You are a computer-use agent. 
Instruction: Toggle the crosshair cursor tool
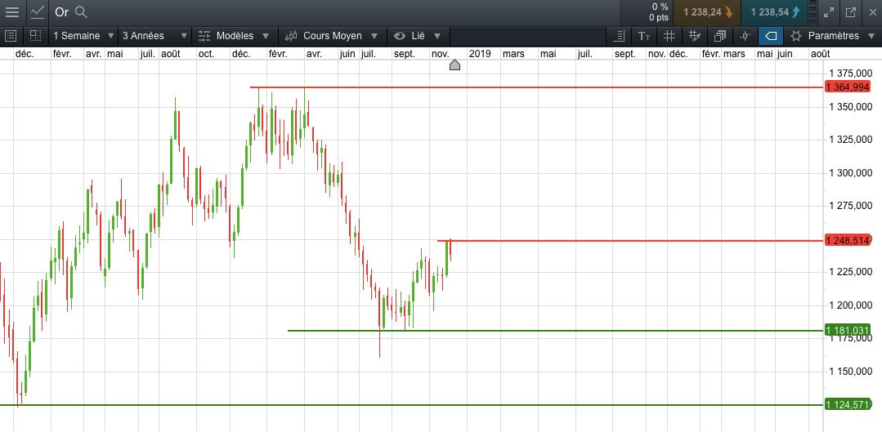click(745, 36)
